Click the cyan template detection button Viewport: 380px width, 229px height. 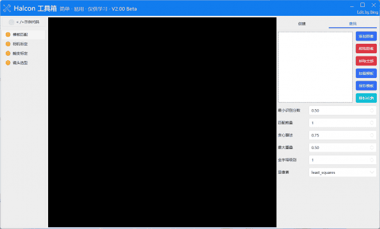pos(366,98)
